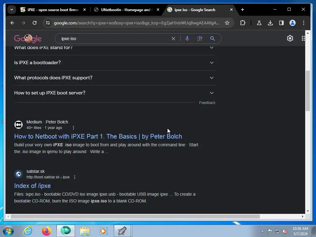
Task: Open the 'Index of /ipxe' result
Action: pyautogui.click(x=32, y=186)
